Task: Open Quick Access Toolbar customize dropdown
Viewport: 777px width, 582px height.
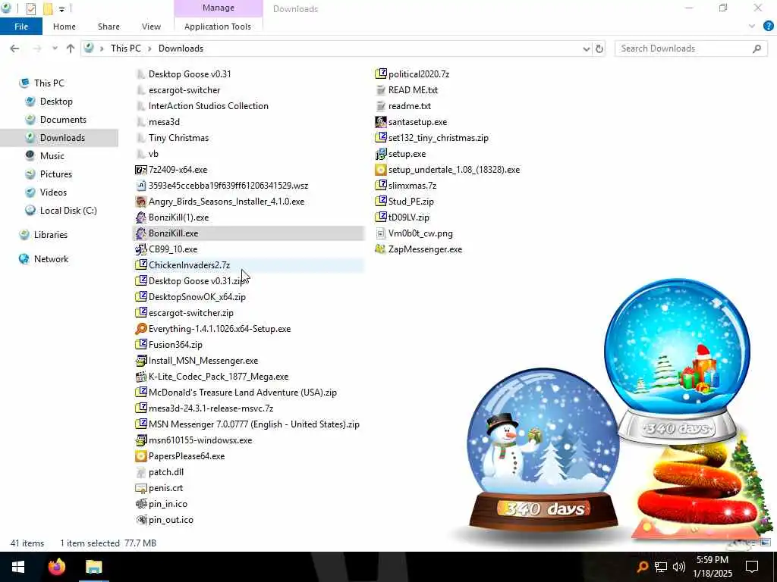Action: 62,9
